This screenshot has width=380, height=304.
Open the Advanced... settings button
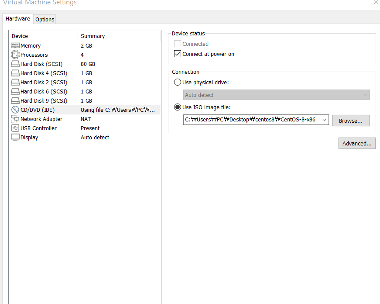357,143
